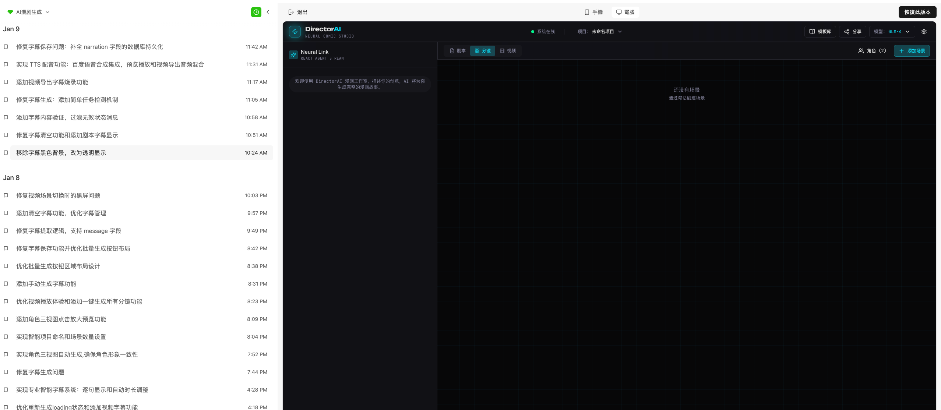Toggle bookmark for 修复视频场景切换时的黑屏问题
This screenshot has width=941, height=410.
(x=6, y=195)
